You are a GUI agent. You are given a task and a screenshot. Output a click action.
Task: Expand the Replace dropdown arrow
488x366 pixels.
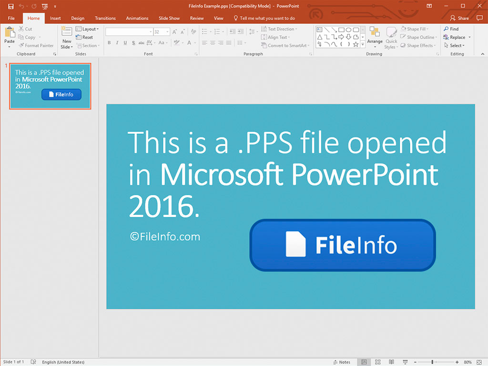click(469, 37)
